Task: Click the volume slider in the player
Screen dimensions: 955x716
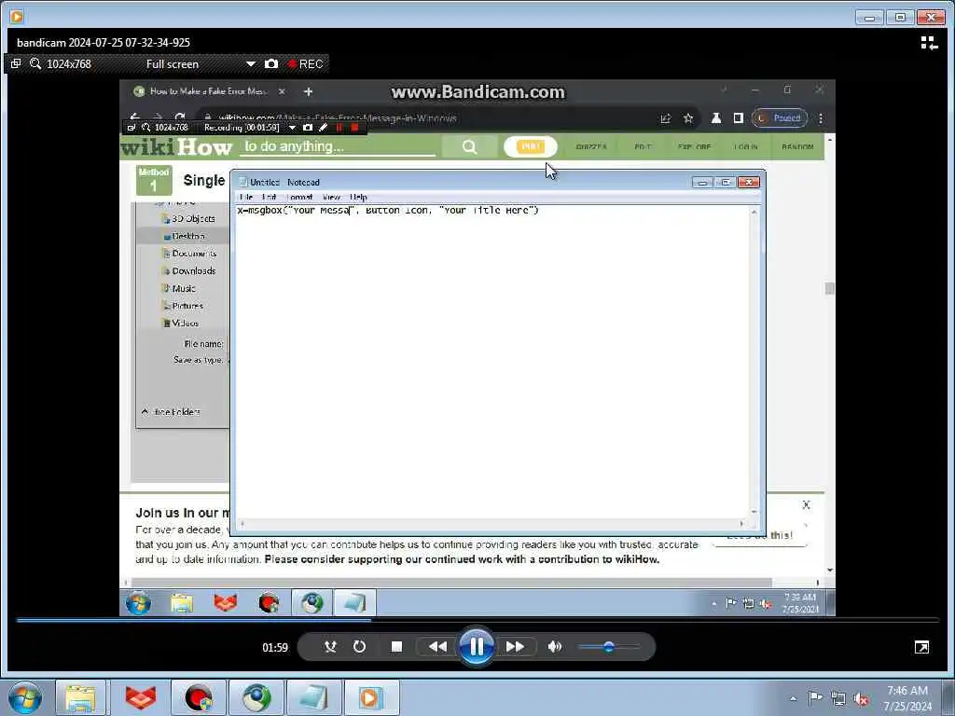Action: pos(609,647)
